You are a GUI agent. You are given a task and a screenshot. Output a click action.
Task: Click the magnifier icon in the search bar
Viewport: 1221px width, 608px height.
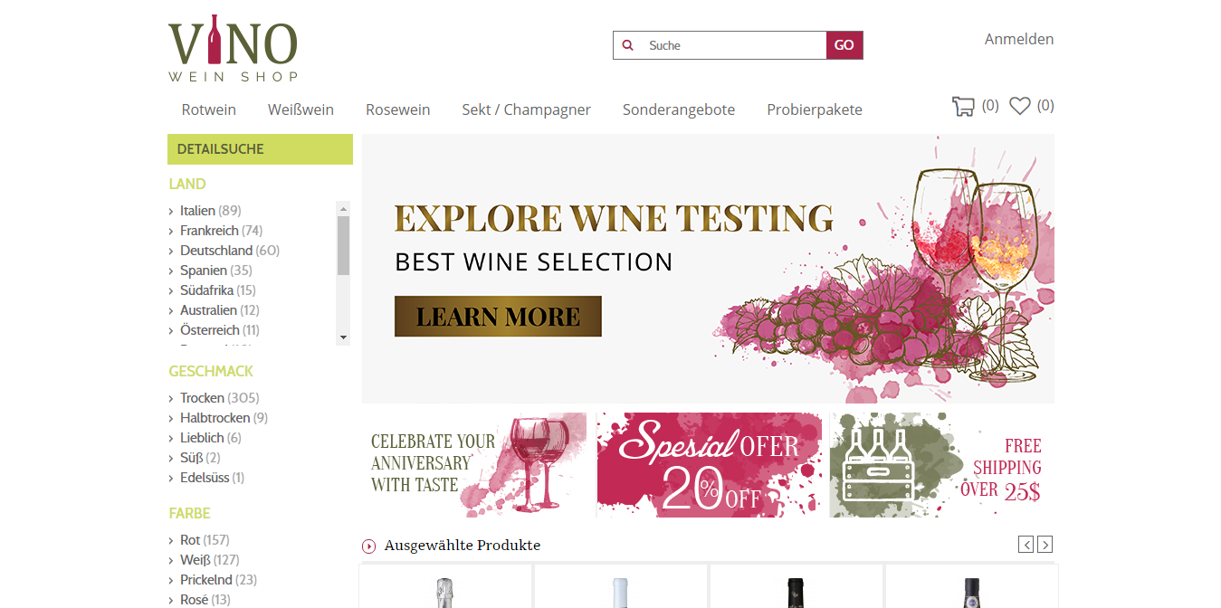point(628,44)
